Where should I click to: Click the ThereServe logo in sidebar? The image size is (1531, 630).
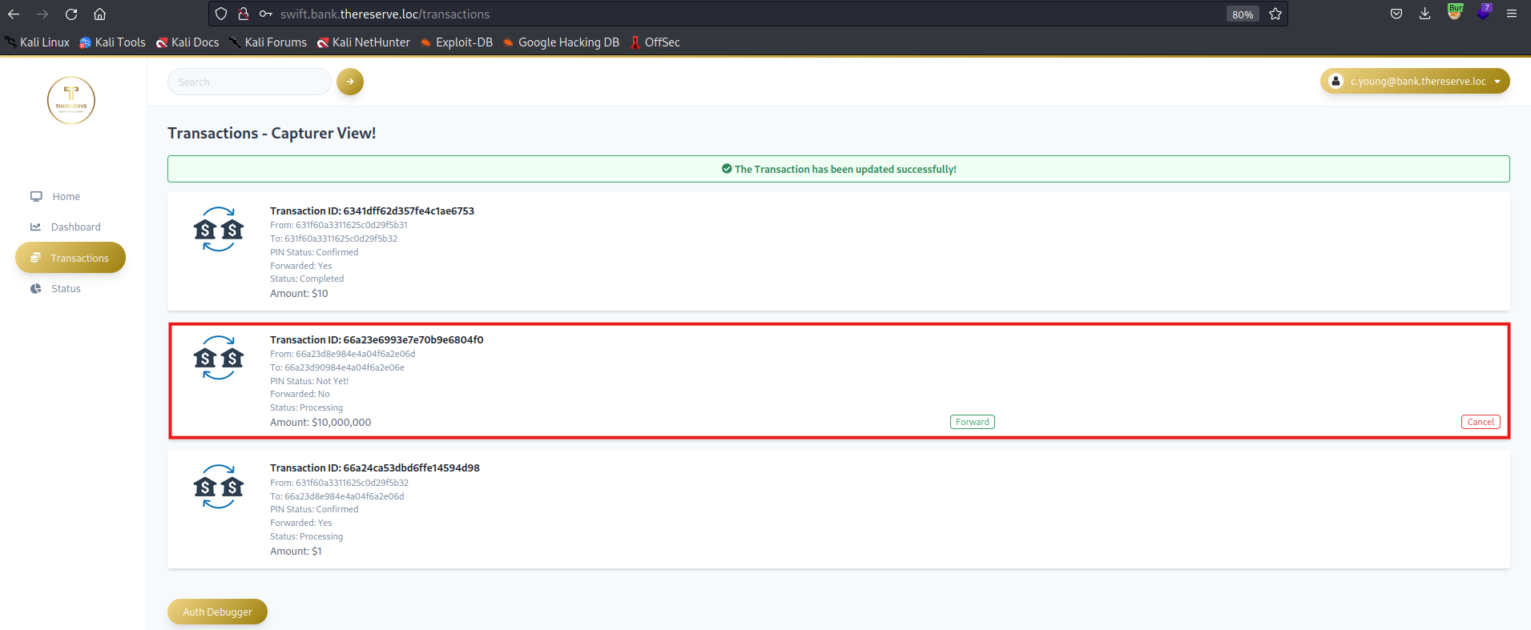[x=71, y=101]
